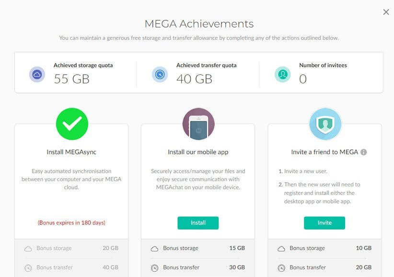394x277 pixels.
Task: Click the Achieved transfer quota icon
Action: [159, 74]
